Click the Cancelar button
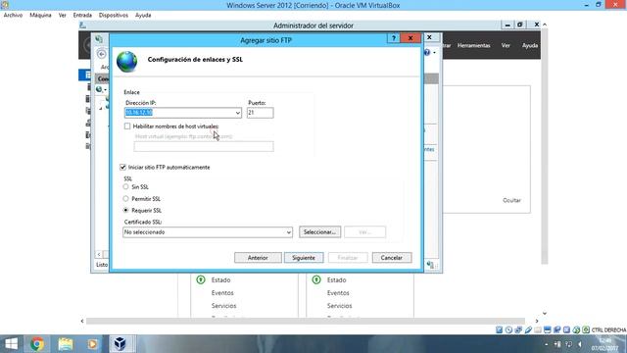This screenshot has height=353, width=627. (392, 258)
